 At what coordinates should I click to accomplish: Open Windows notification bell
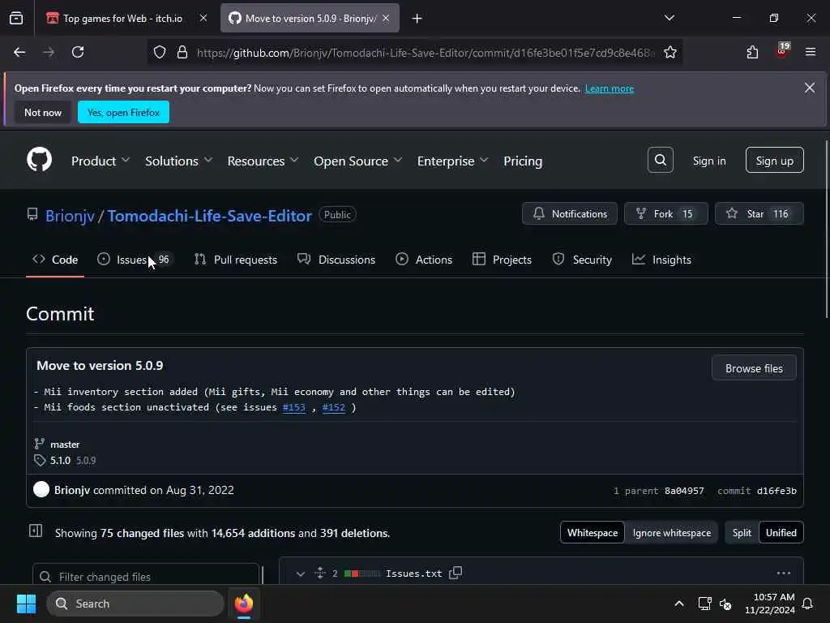pyautogui.click(x=807, y=604)
